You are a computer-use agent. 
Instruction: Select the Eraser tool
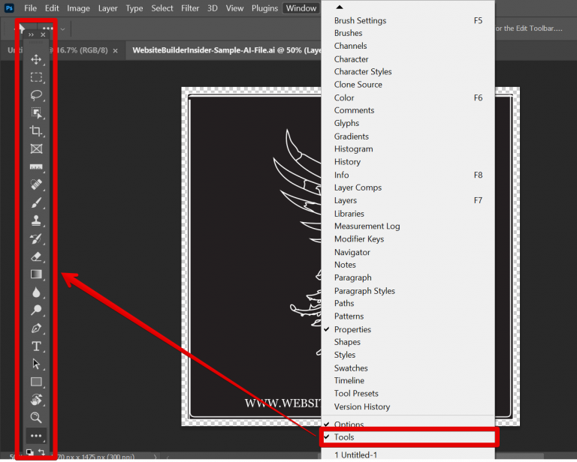pos(36,256)
